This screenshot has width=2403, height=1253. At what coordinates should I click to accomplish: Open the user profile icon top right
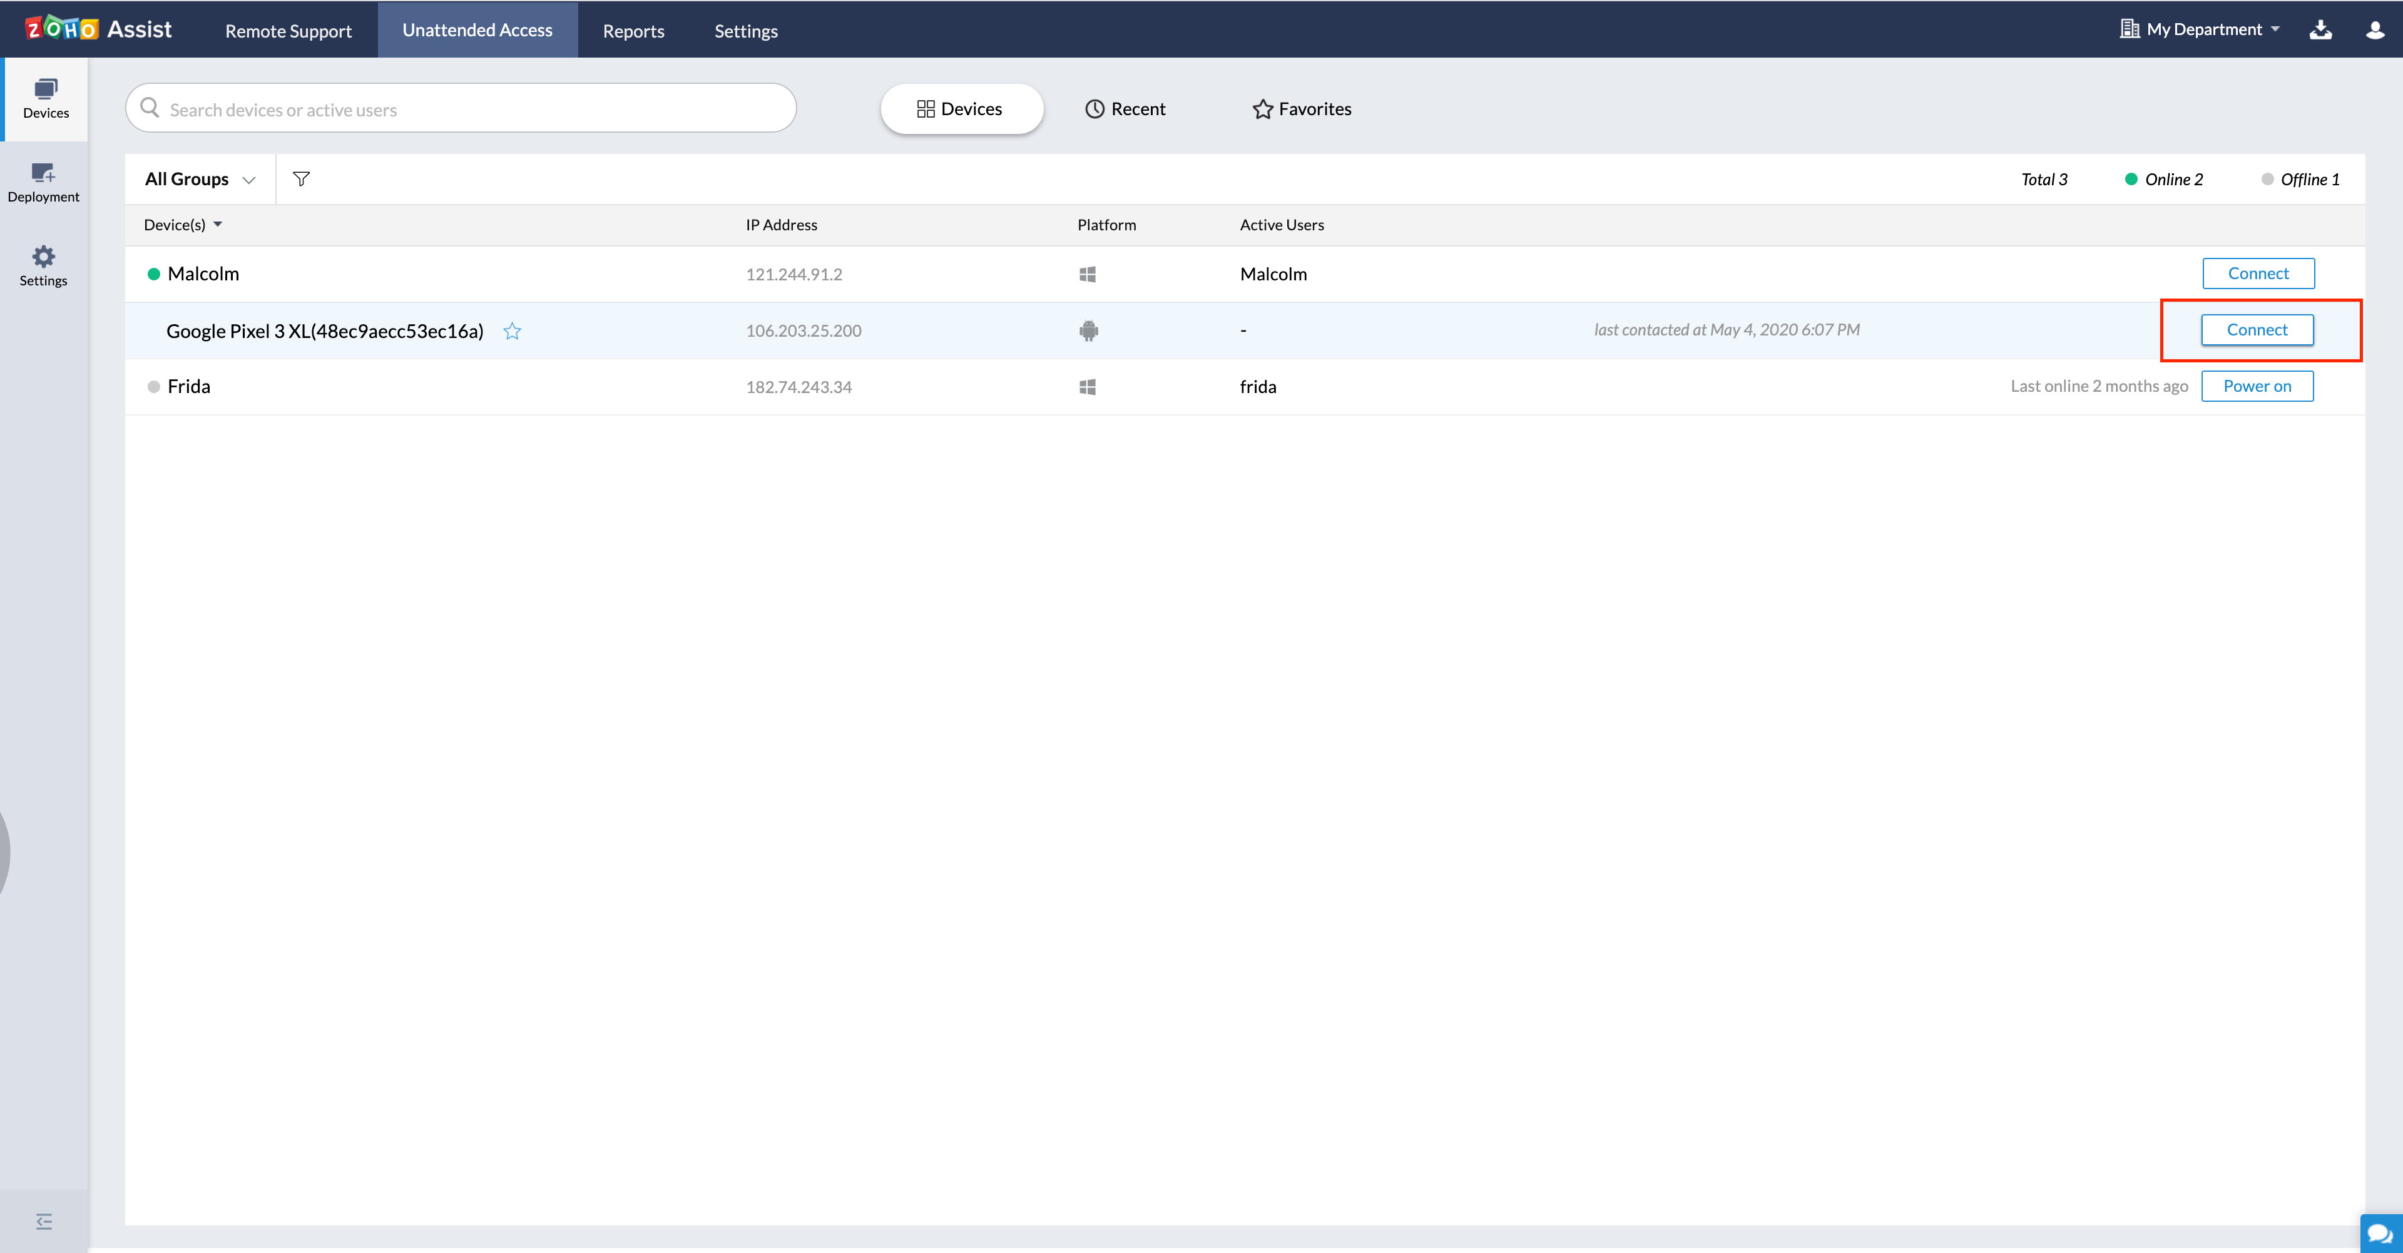2374,29
